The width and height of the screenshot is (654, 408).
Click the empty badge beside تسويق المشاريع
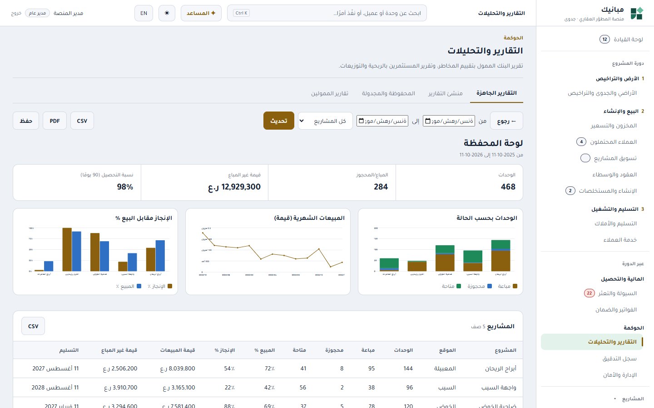coord(585,158)
